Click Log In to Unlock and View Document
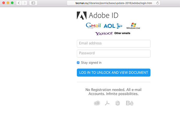The height and width of the screenshot is (113, 180). [x=113, y=72]
